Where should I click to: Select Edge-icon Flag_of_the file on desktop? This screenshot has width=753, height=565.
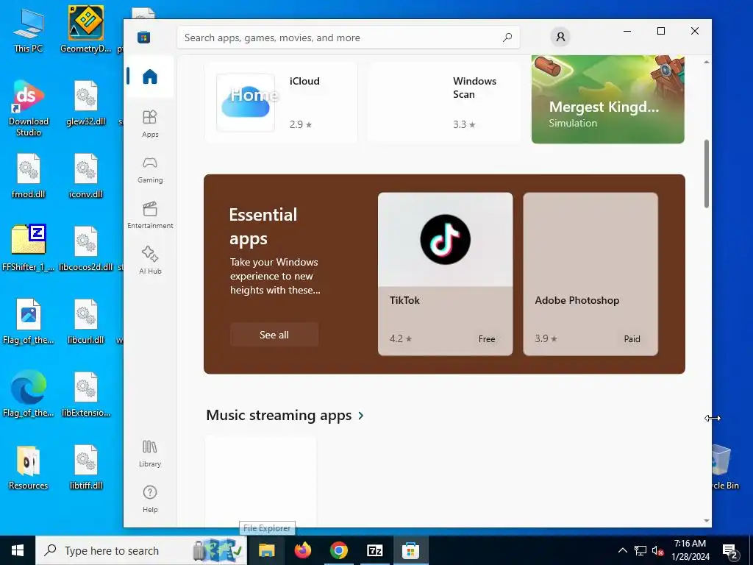[x=29, y=394]
